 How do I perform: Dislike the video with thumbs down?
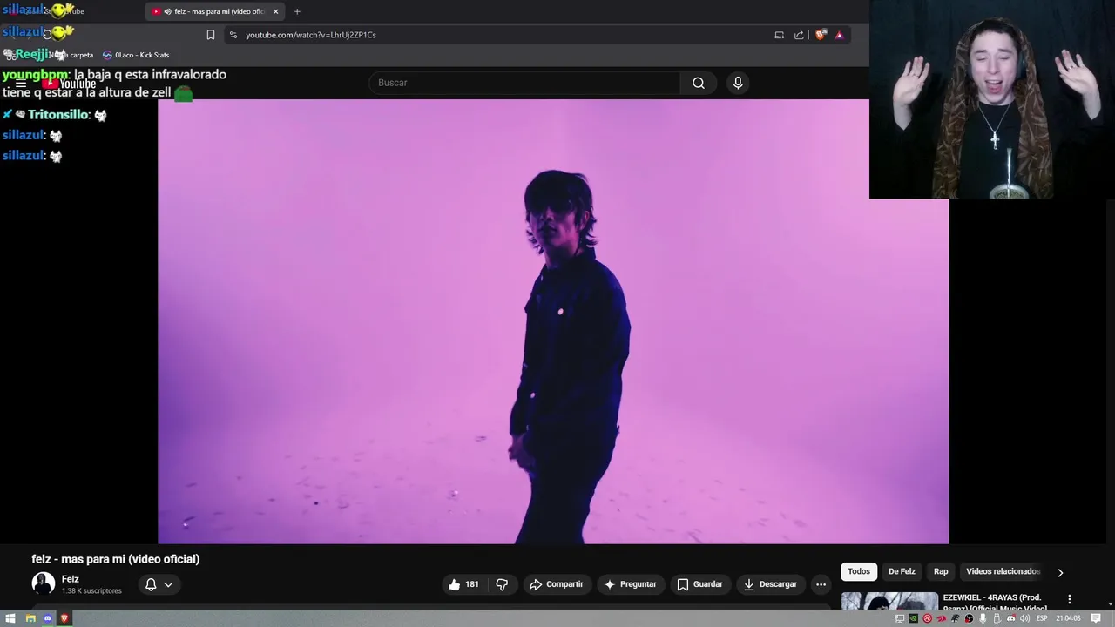click(x=503, y=584)
